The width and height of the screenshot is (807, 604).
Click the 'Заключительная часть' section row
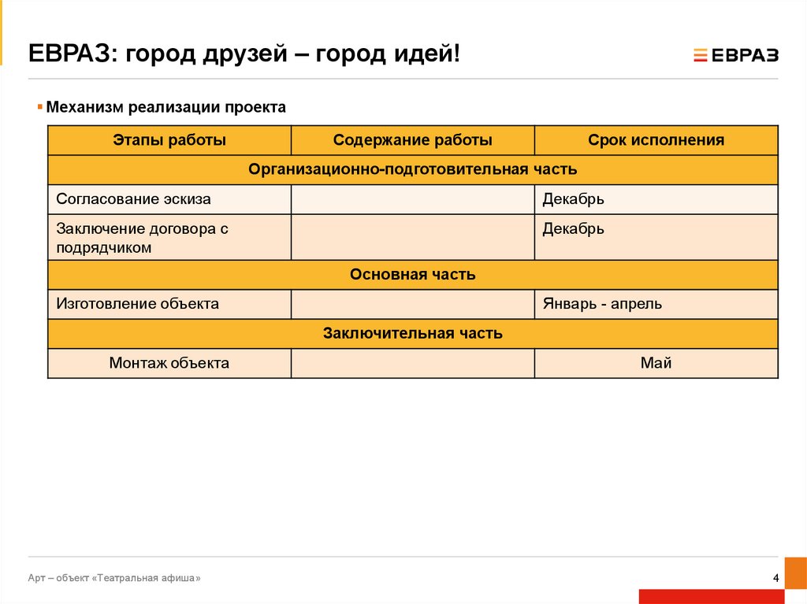[x=413, y=333]
